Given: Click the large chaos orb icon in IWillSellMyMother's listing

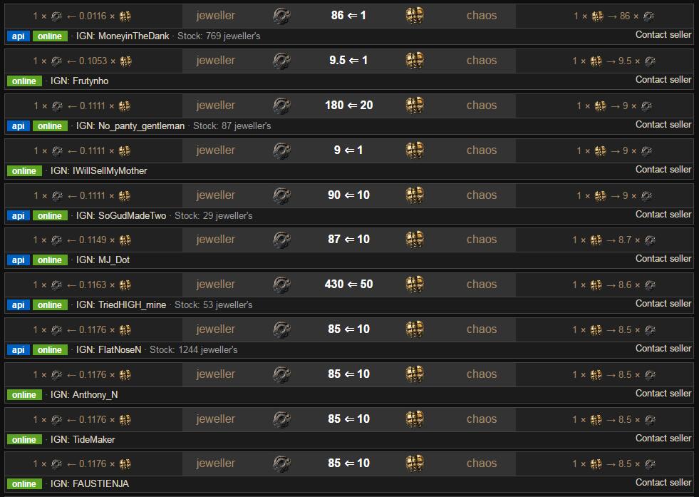Looking at the screenshot, I should [415, 150].
